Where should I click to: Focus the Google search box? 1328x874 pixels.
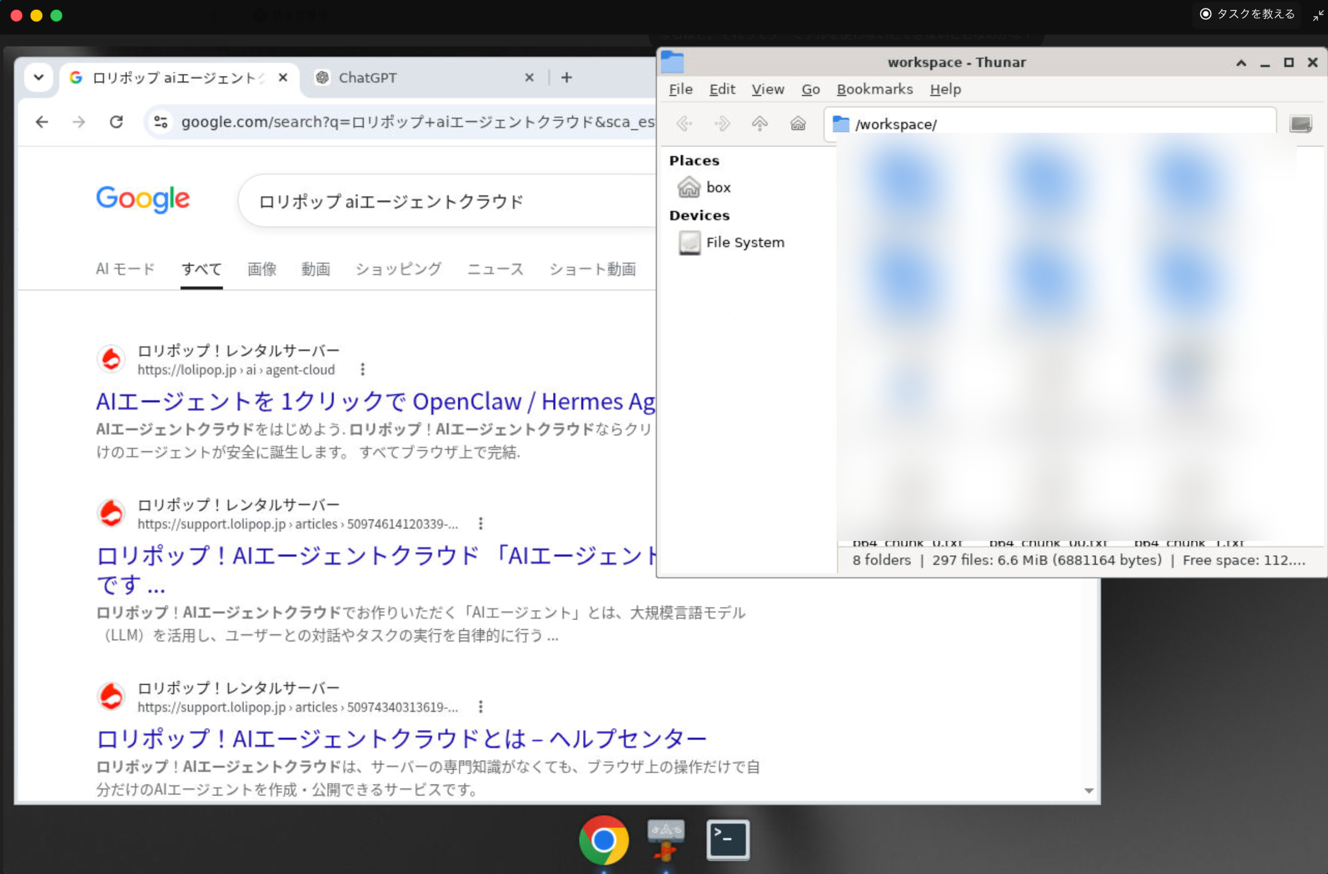tap(447, 201)
